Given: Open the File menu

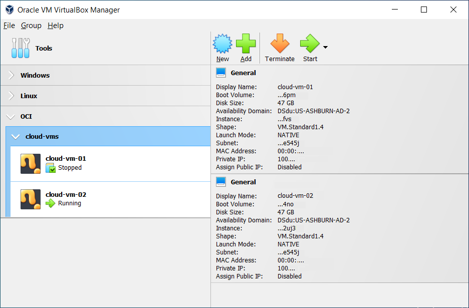Looking at the screenshot, I should [x=9, y=26].
